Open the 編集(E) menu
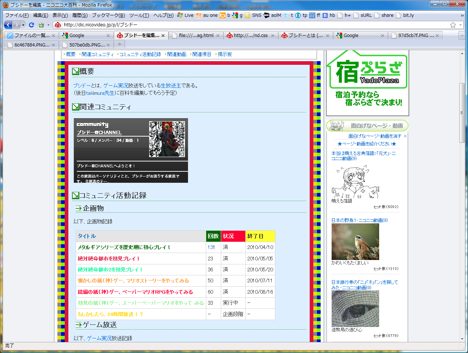 click(x=41, y=15)
